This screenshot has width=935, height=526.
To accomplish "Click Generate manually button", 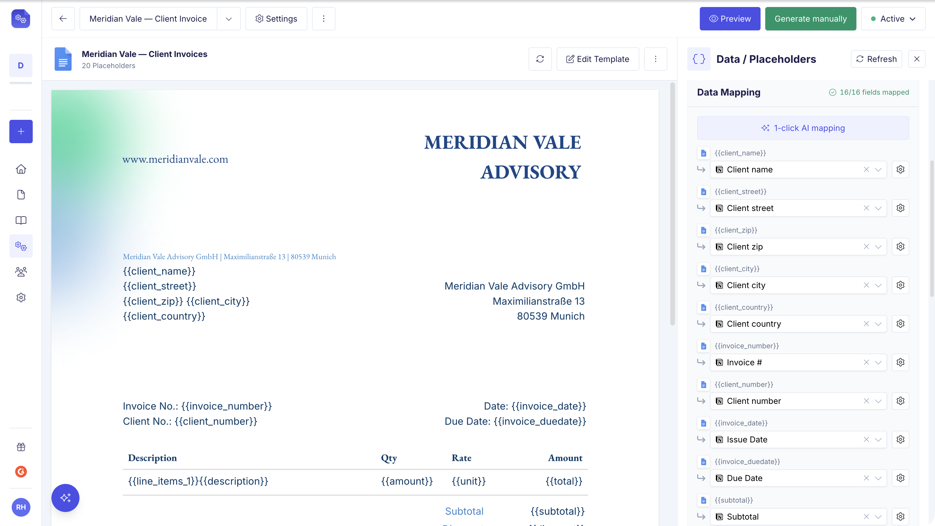I will point(811,18).
